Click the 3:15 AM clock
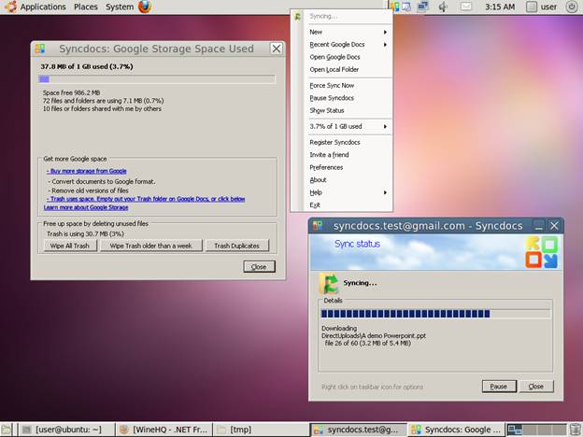The height and width of the screenshot is (437, 583). point(500,7)
